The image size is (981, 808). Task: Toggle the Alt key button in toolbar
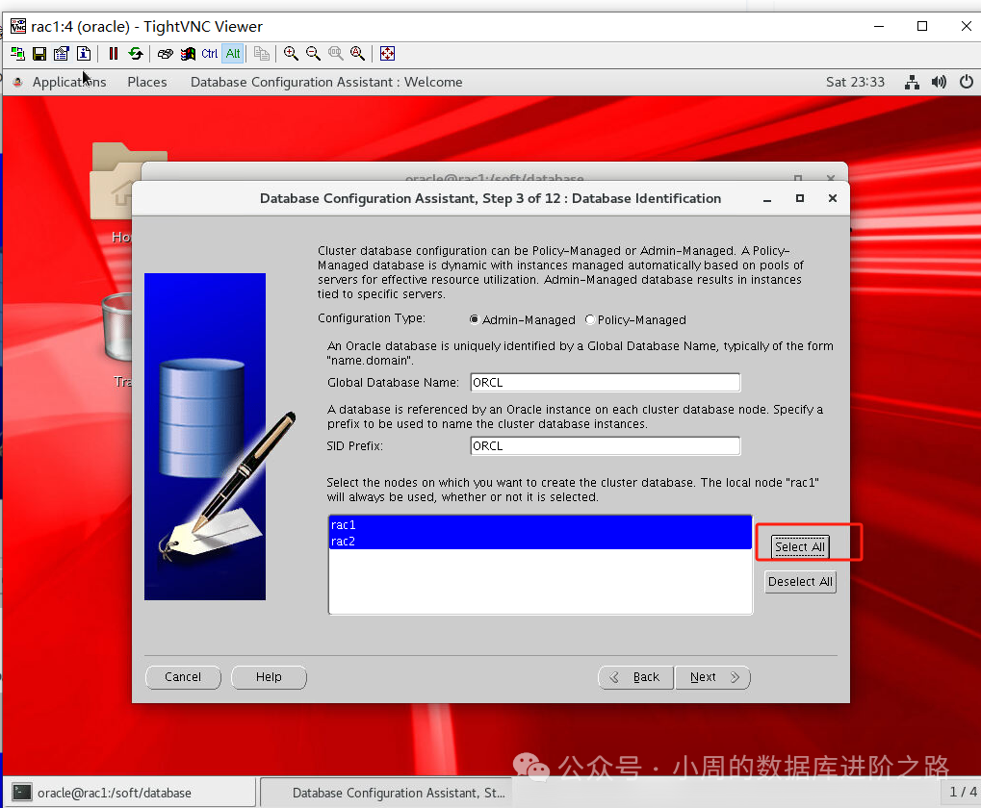[233, 54]
